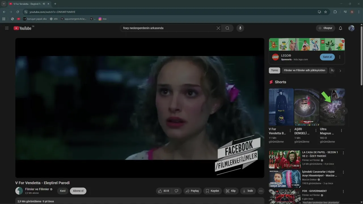Click the address bar URL
363x204 pixels.
52,12
